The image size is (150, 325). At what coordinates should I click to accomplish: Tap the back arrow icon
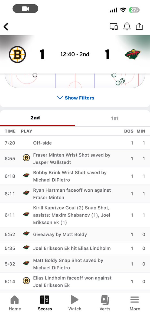(6, 27)
